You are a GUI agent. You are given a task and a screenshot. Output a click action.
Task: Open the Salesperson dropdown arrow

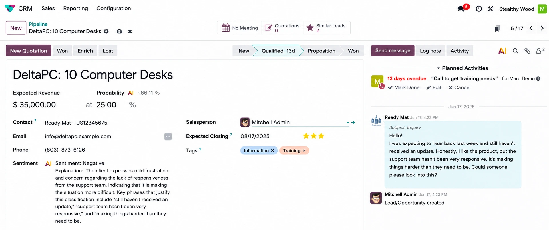348,123
